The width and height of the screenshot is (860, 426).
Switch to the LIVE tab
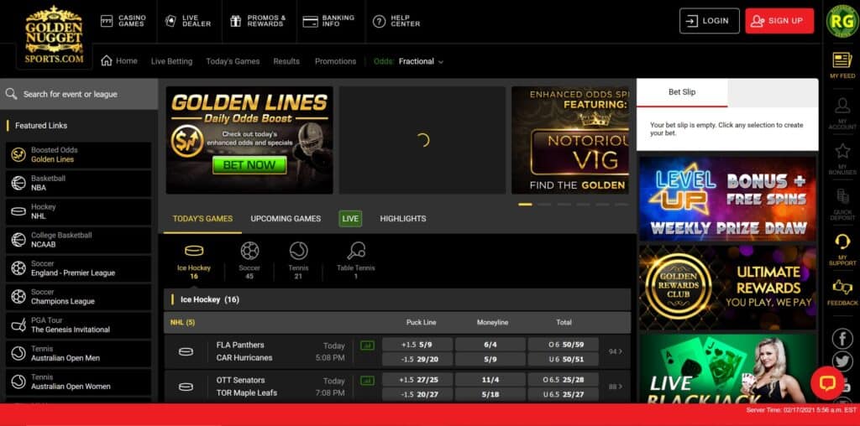350,219
